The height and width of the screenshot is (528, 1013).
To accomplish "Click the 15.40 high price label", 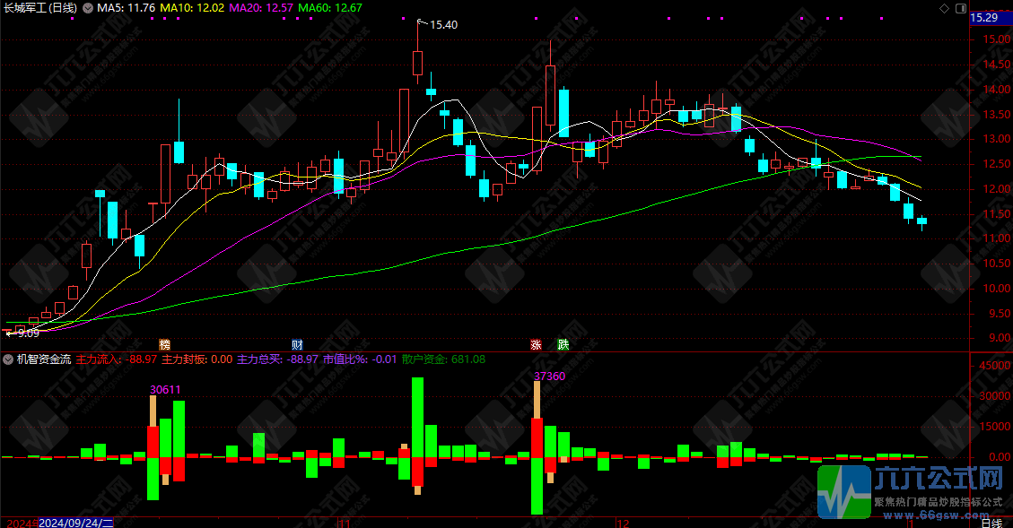I will tap(444, 25).
